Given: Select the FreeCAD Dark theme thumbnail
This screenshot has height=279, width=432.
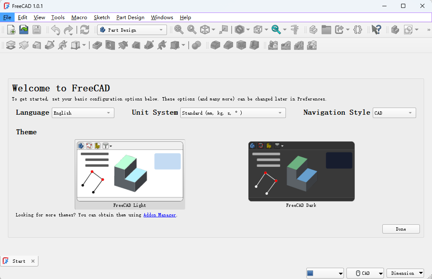Looking at the screenshot, I should click(x=301, y=171).
